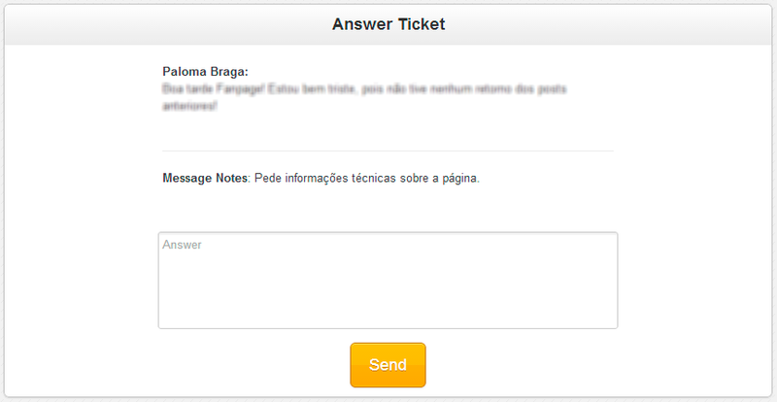Click the "Answer" placeholder text
Screen dimensions: 777x402
point(183,246)
